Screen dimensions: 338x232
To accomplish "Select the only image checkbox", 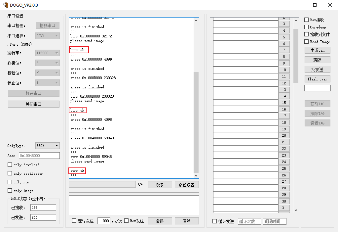I will pos(10,191).
